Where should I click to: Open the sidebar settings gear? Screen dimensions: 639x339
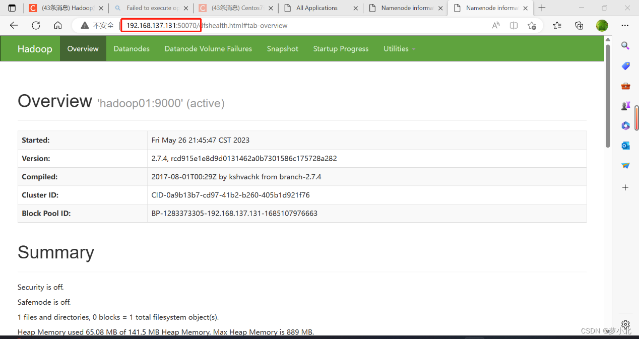625,324
